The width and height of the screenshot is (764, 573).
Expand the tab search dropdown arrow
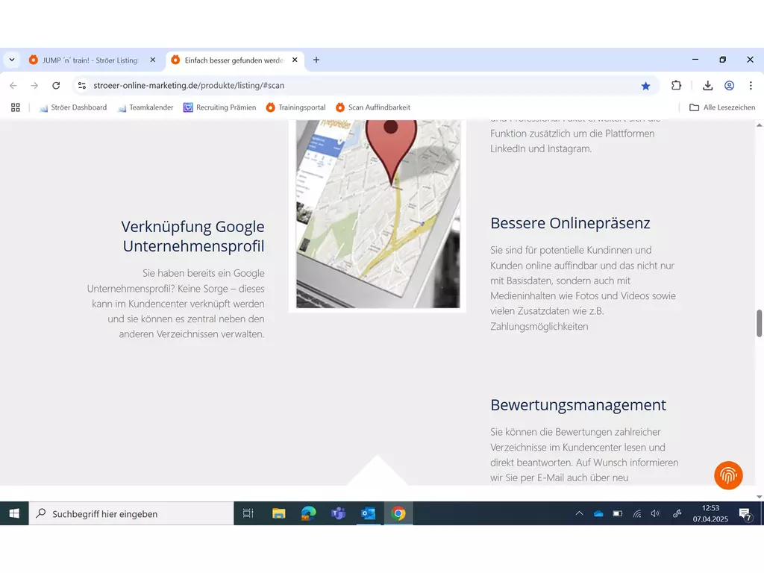(x=12, y=60)
